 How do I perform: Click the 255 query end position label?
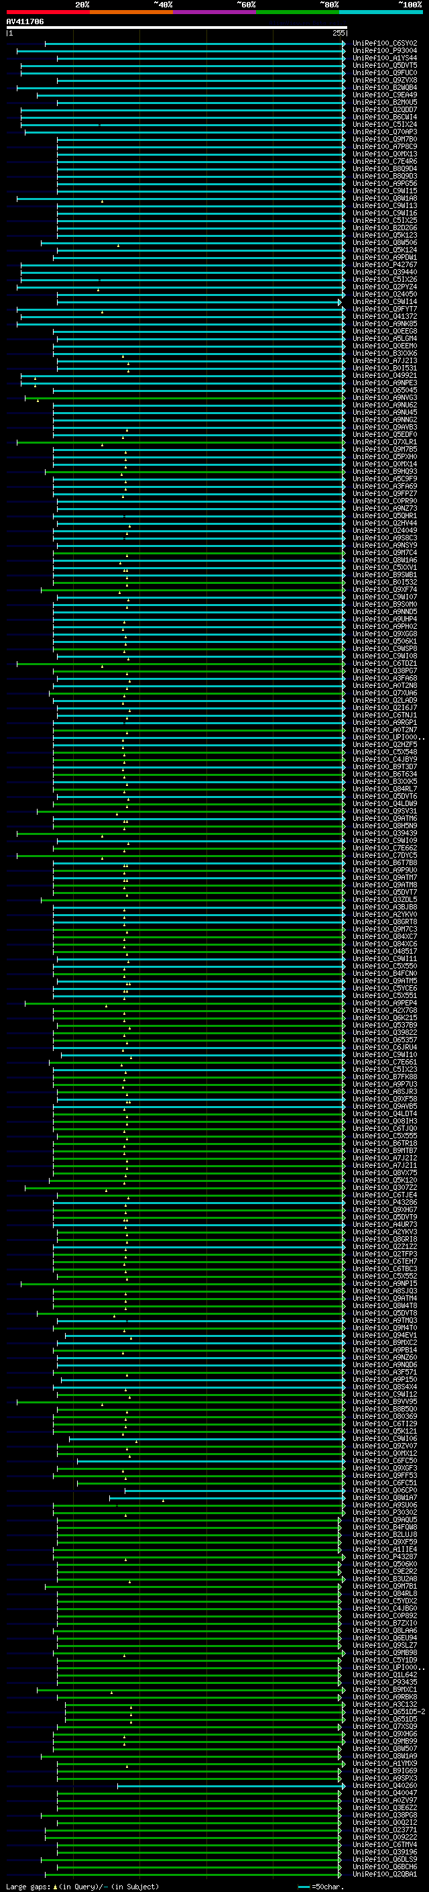click(339, 34)
